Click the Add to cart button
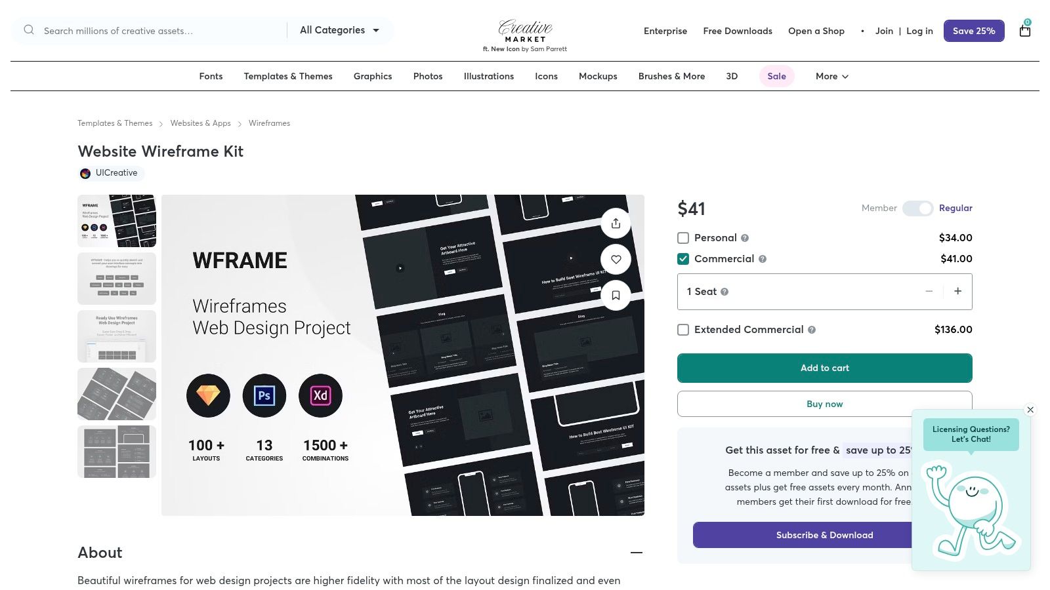The width and height of the screenshot is (1050, 590). click(824, 368)
